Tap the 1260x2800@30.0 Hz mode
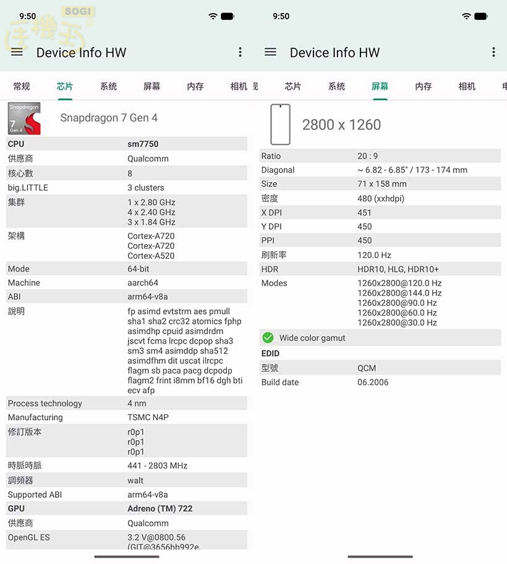Screen dimensions: 507x564 coord(397,323)
